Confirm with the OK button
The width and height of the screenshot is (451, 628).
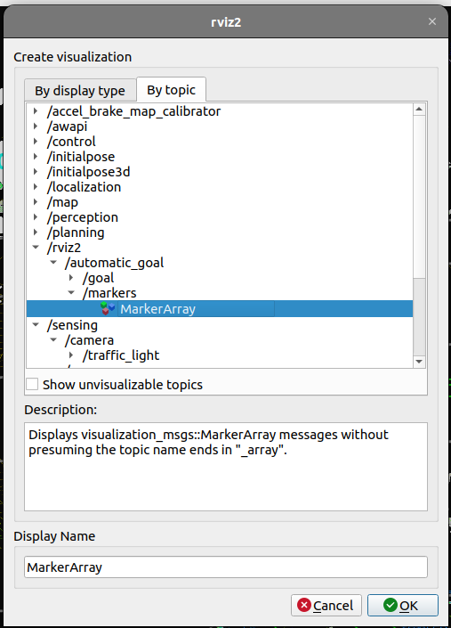tap(403, 605)
